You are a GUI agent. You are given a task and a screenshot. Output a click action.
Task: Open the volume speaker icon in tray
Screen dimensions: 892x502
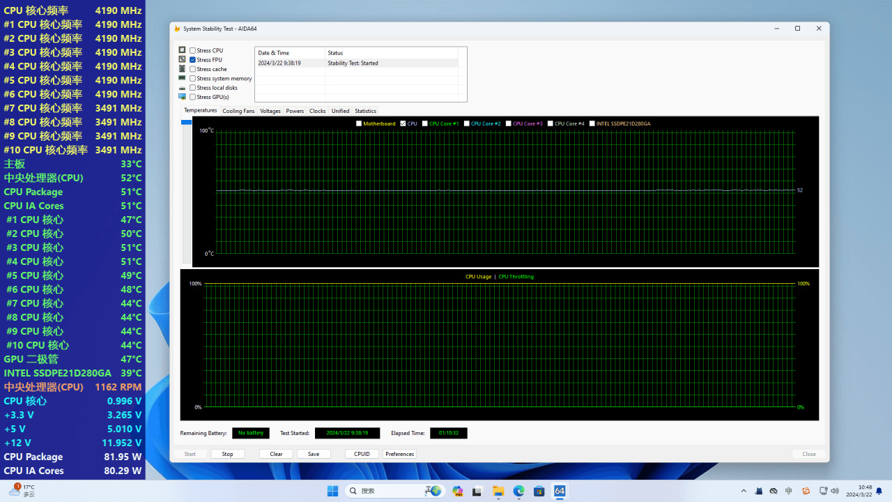coord(834,491)
